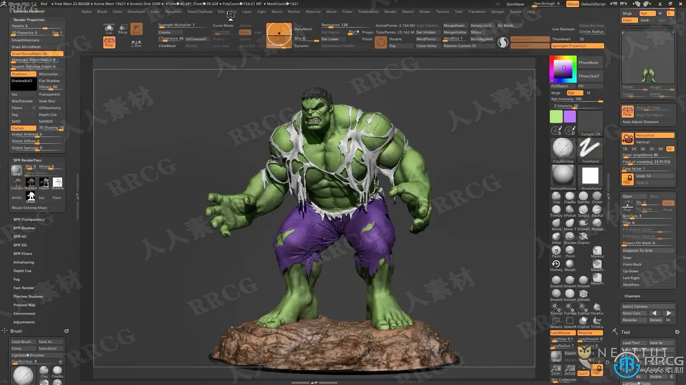Toggle Spotlight Projection

[x=577, y=46]
